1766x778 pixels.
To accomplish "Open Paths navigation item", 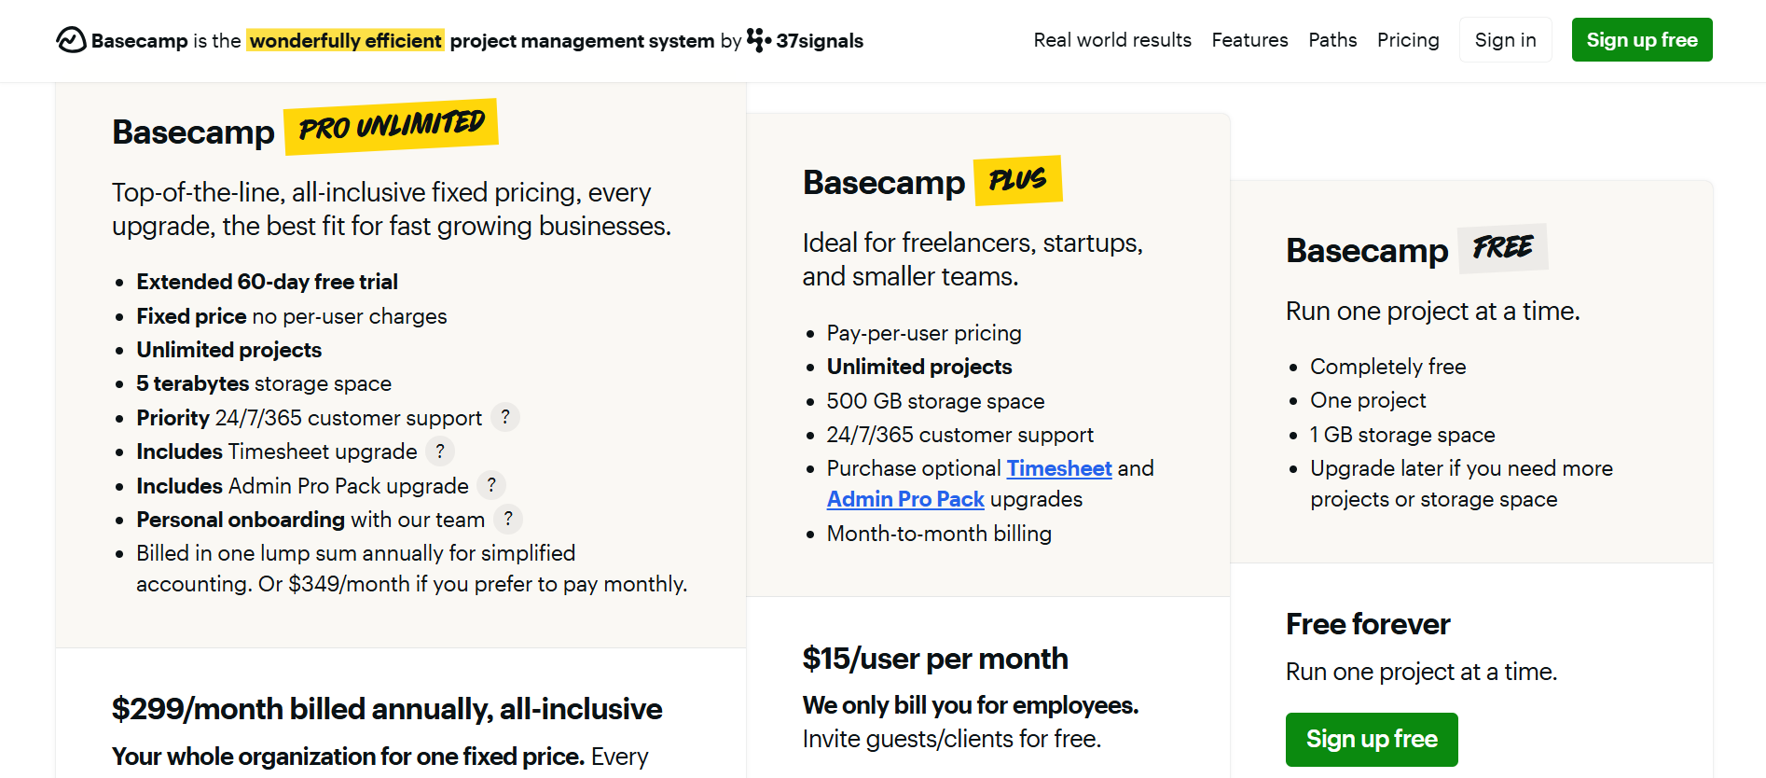I will click(x=1332, y=40).
